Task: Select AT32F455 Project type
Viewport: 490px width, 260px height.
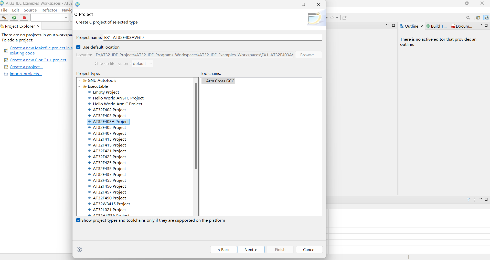Action: [109, 180]
